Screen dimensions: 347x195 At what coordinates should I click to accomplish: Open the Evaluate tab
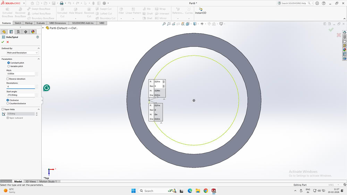pos(40,23)
